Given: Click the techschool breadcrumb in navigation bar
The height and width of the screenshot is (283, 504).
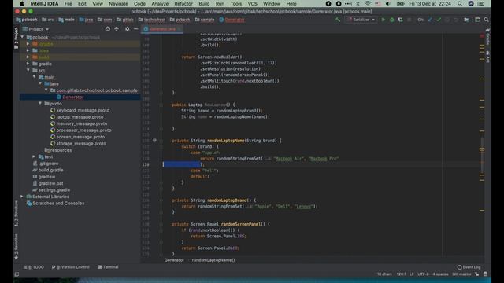Looking at the screenshot, I should 152,20.
